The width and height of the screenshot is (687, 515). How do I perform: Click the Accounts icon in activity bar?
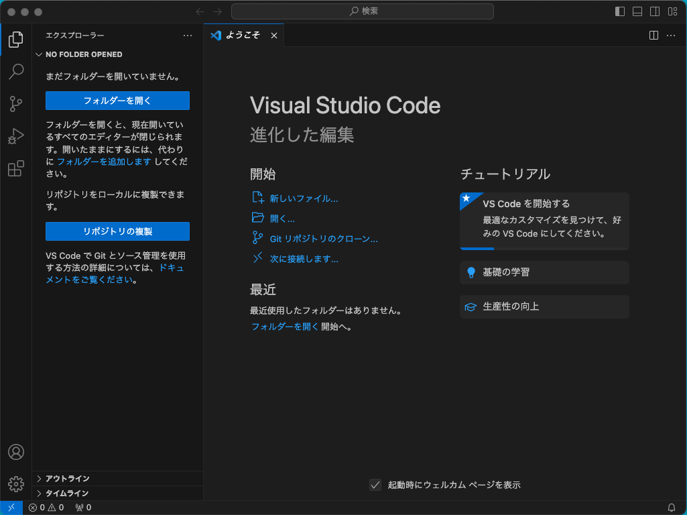click(16, 452)
